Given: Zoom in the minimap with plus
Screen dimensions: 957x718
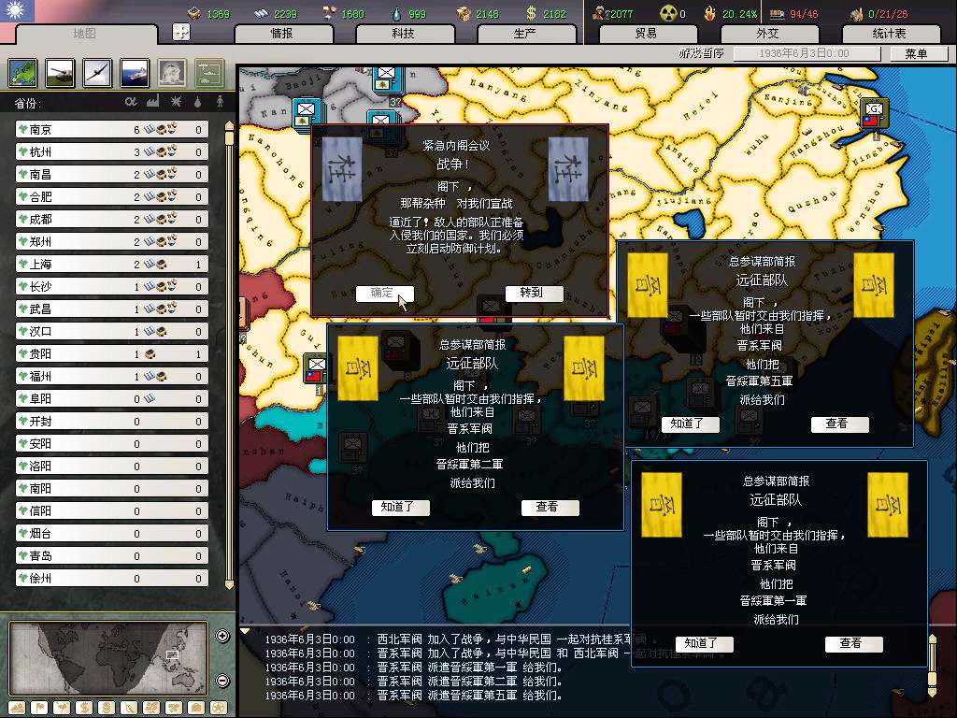Looking at the screenshot, I should click(222, 636).
